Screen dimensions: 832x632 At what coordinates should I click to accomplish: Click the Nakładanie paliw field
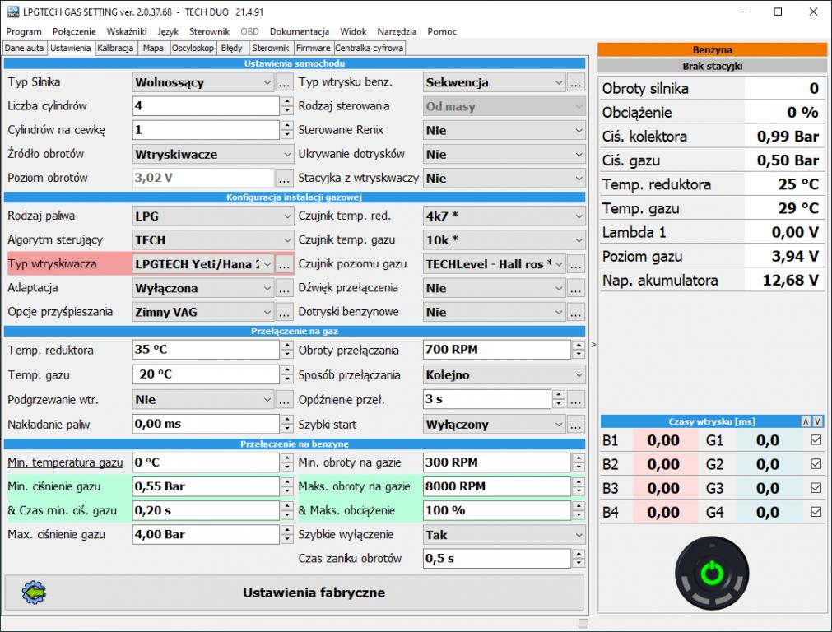pyautogui.click(x=206, y=424)
